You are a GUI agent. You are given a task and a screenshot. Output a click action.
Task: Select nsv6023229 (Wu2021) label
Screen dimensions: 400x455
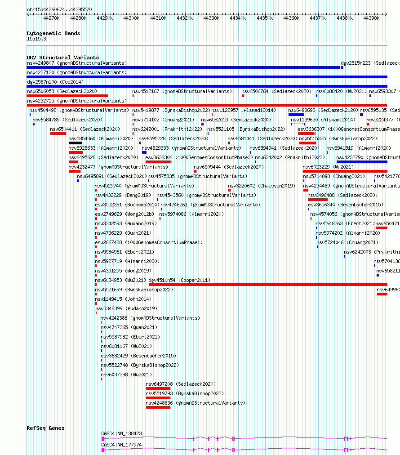point(328,167)
